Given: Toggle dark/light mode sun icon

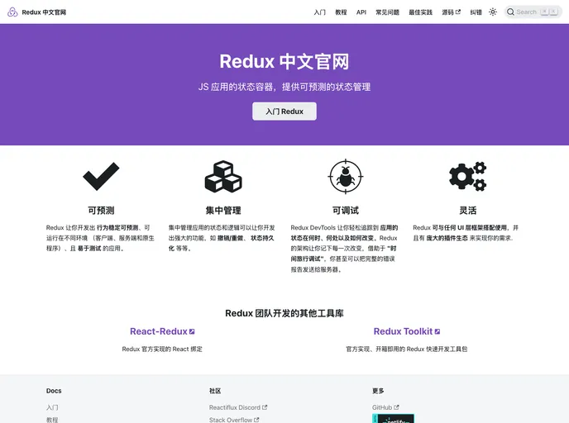Looking at the screenshot, I should tap(493, 12).
